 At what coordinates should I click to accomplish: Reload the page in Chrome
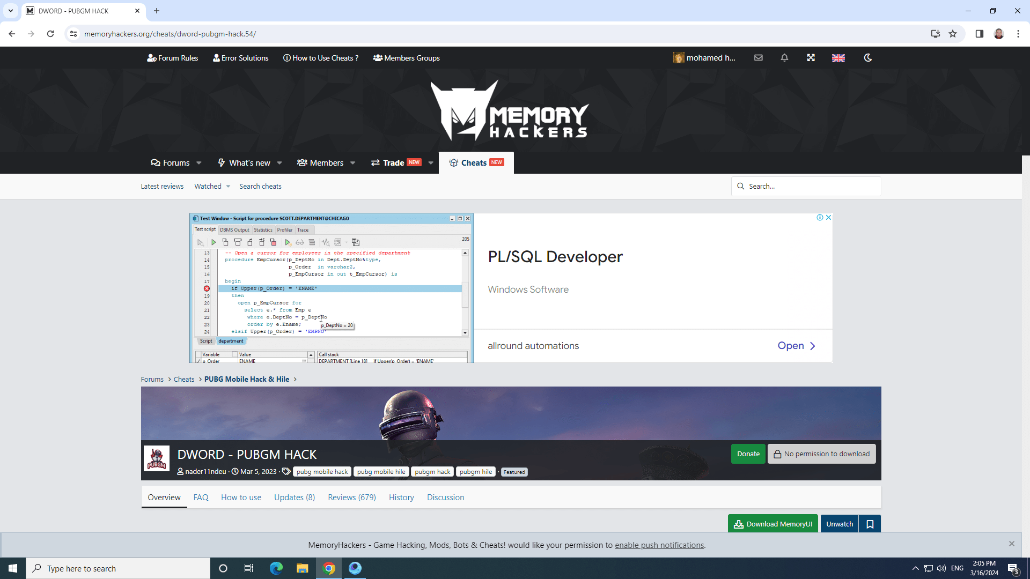50,34
